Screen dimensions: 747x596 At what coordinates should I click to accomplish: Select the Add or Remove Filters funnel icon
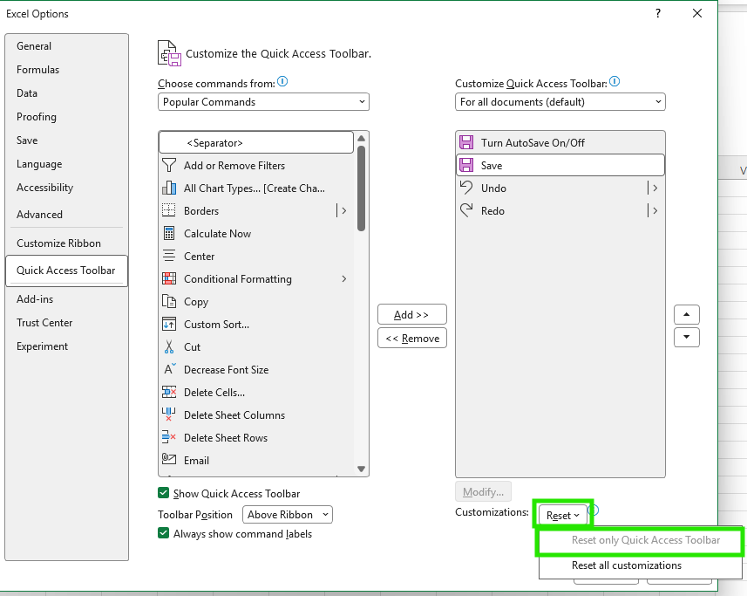point(168,166)
